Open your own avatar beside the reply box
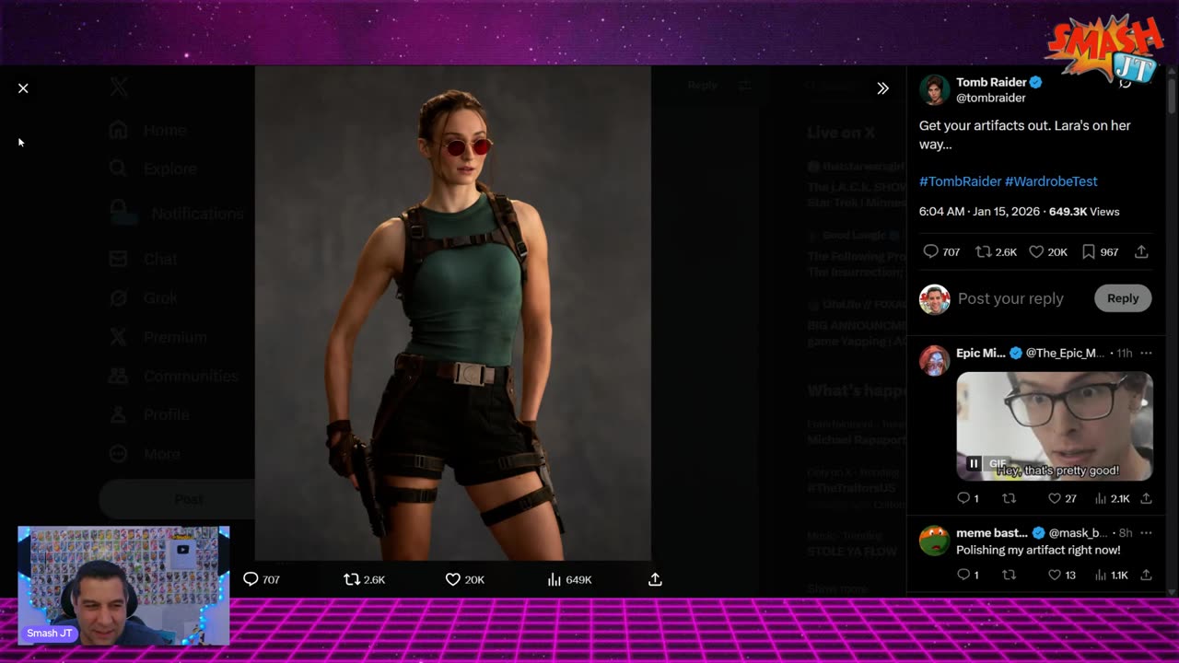Viewport: 1179px width, 663px height. 934,298
